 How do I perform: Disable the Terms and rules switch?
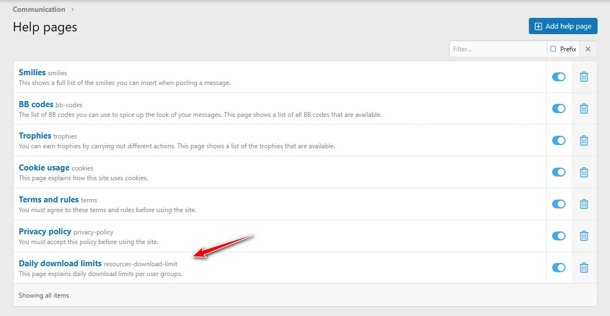tap(559, 204)
